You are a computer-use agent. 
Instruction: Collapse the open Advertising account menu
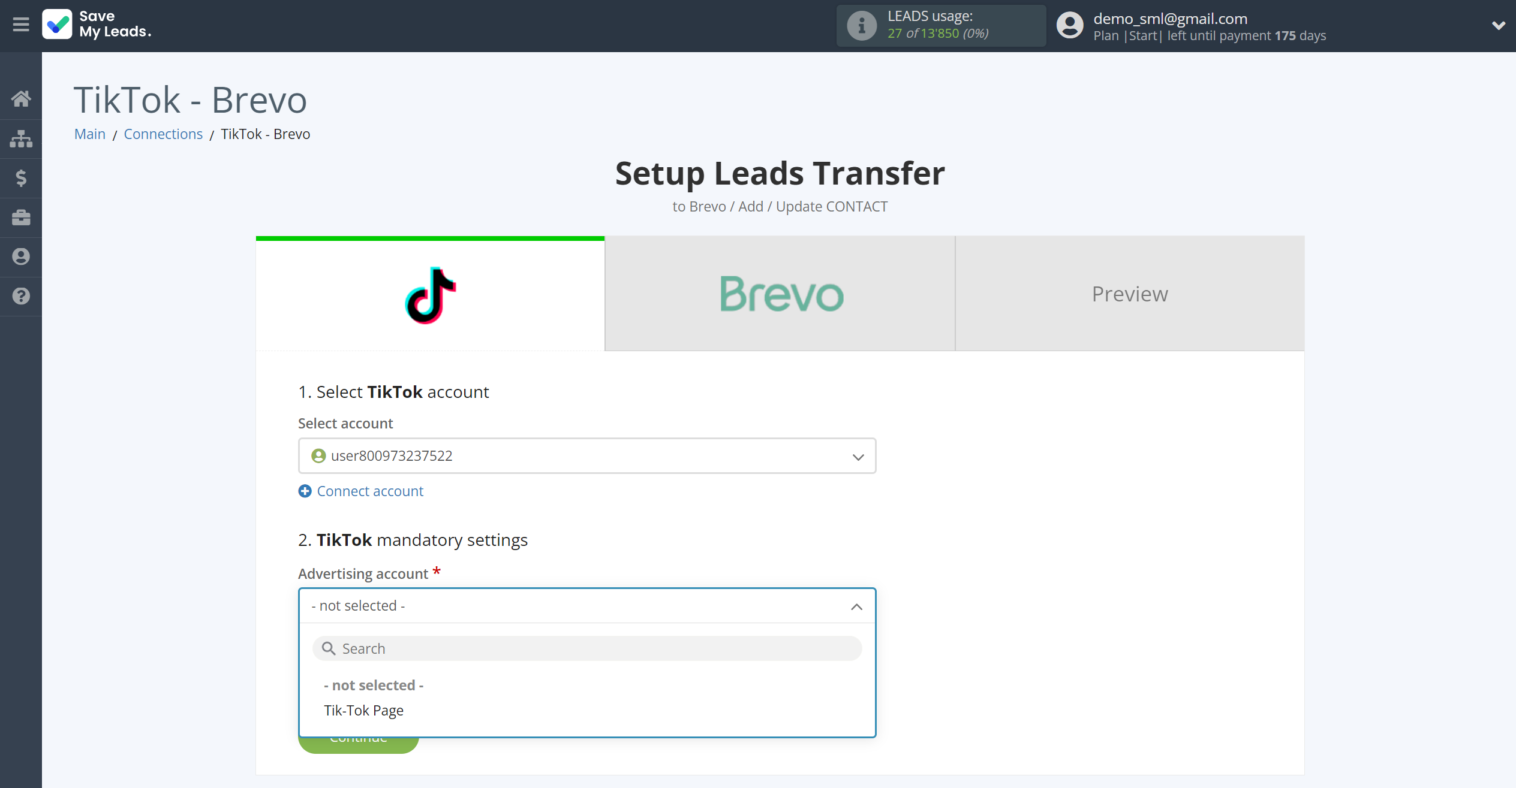coord(856,605)
